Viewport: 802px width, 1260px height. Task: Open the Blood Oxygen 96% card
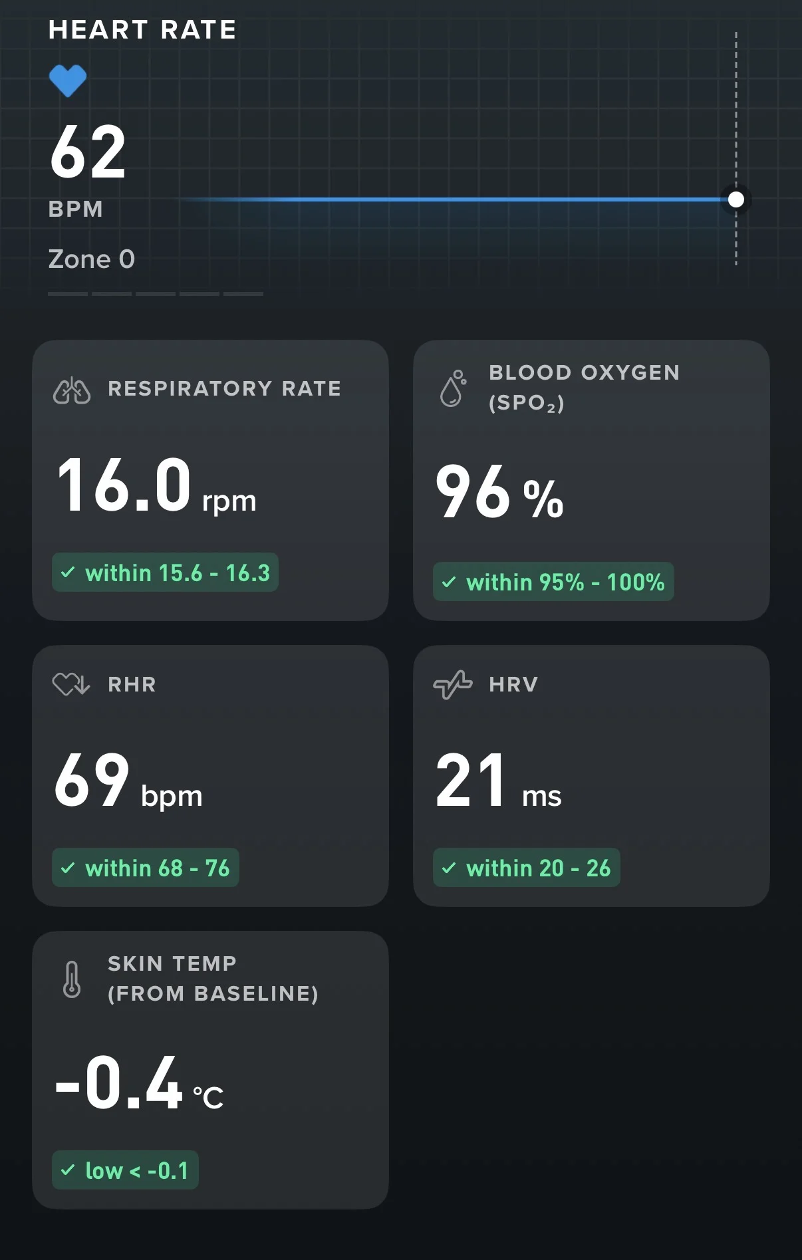point(591,481)
